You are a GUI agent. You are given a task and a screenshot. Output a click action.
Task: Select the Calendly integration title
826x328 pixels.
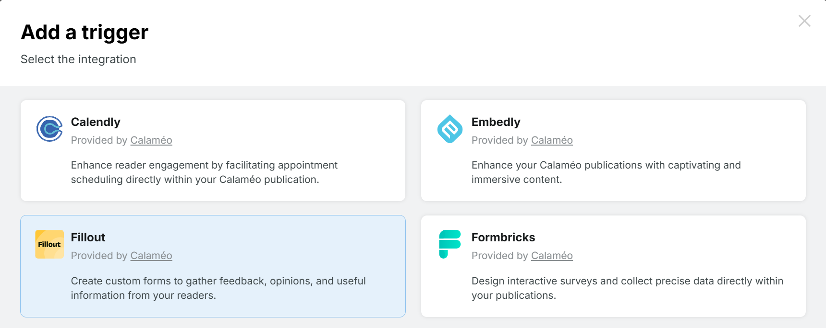pyautogui.click(x=96, y=122)
